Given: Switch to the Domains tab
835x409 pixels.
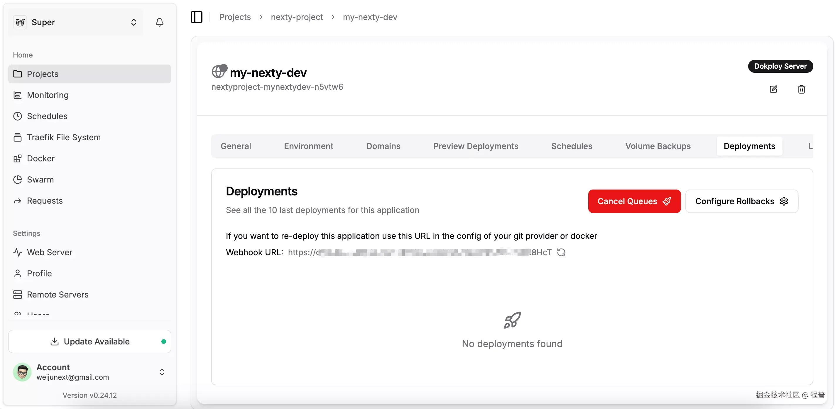Looking at the screenshot, I should pyautogui.click(x=383, y=146).
